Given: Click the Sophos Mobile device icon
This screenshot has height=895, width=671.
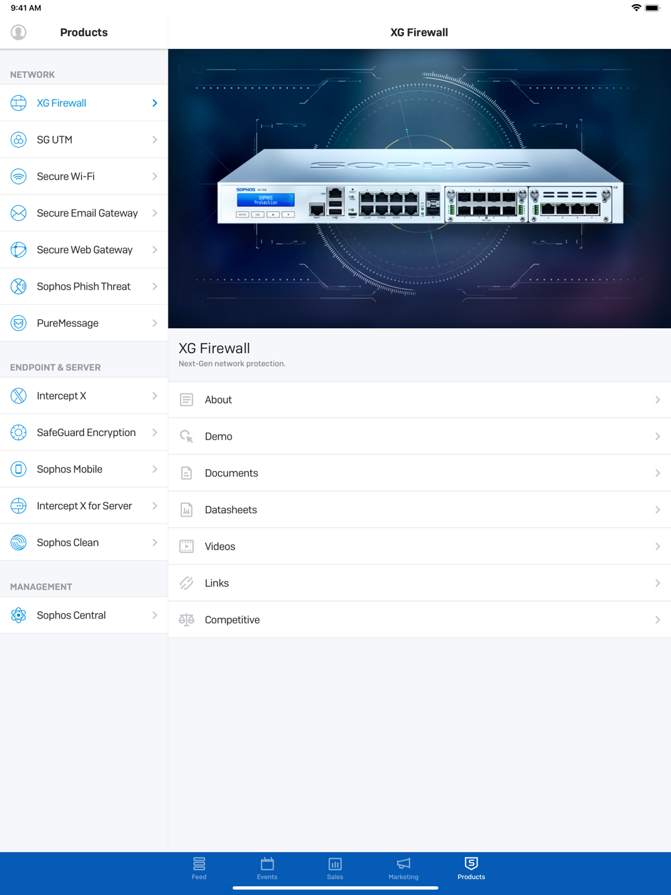Looking at the screenshot, I should point(19,469).
